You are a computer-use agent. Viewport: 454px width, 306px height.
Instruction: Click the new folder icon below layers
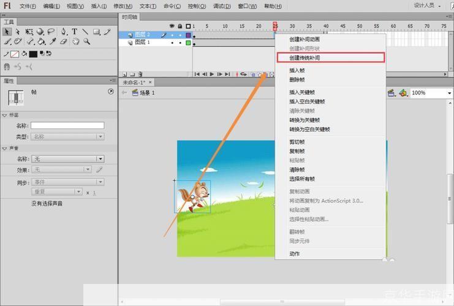click(132, 74)
